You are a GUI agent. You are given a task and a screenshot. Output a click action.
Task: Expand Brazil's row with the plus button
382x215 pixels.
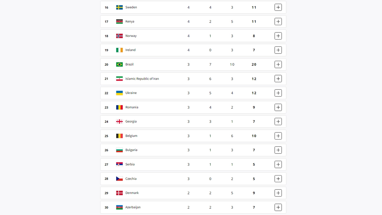[x=278, y=64]
